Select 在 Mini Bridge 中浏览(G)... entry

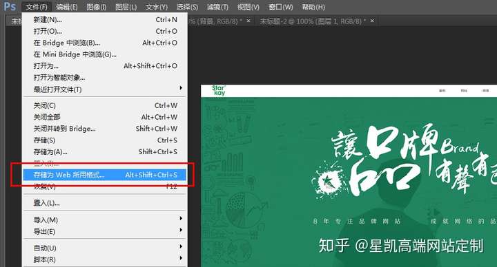coord(105,54)
